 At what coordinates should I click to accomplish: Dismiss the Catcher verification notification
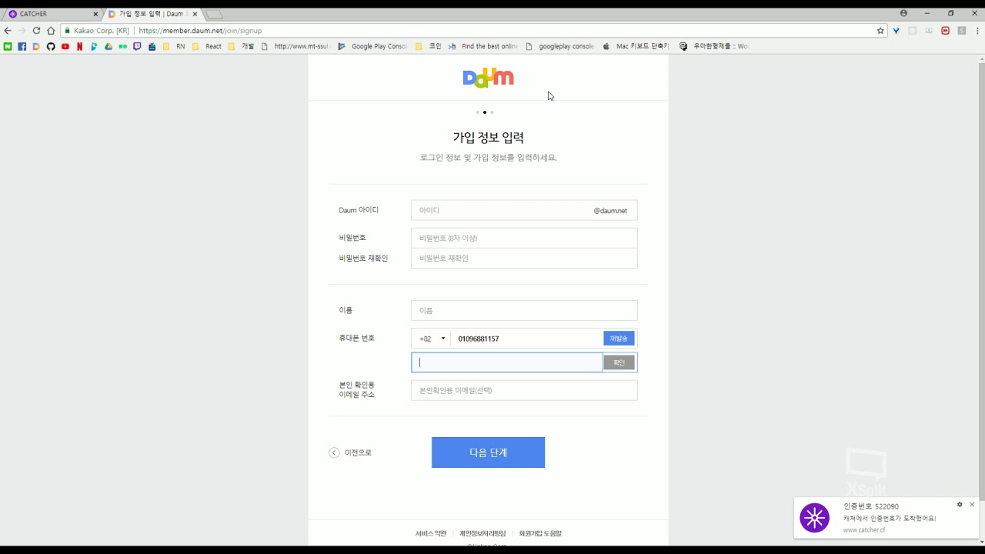coord(972,505)
